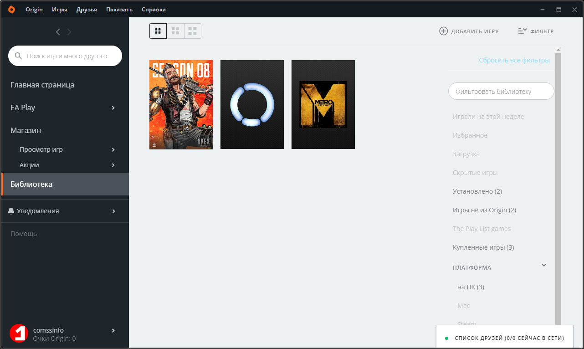584x349 pixels.
Task: Click the search games input field
Action: [x=65, y=56]
